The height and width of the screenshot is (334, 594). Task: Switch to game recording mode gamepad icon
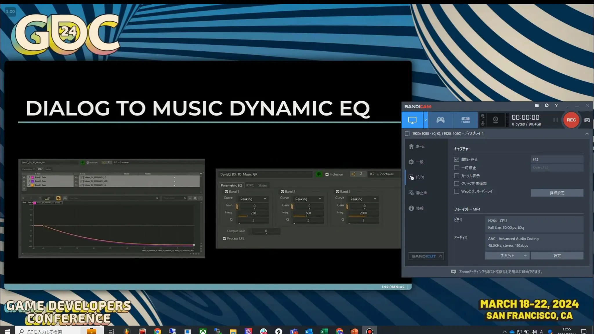[x=440, y=120]
